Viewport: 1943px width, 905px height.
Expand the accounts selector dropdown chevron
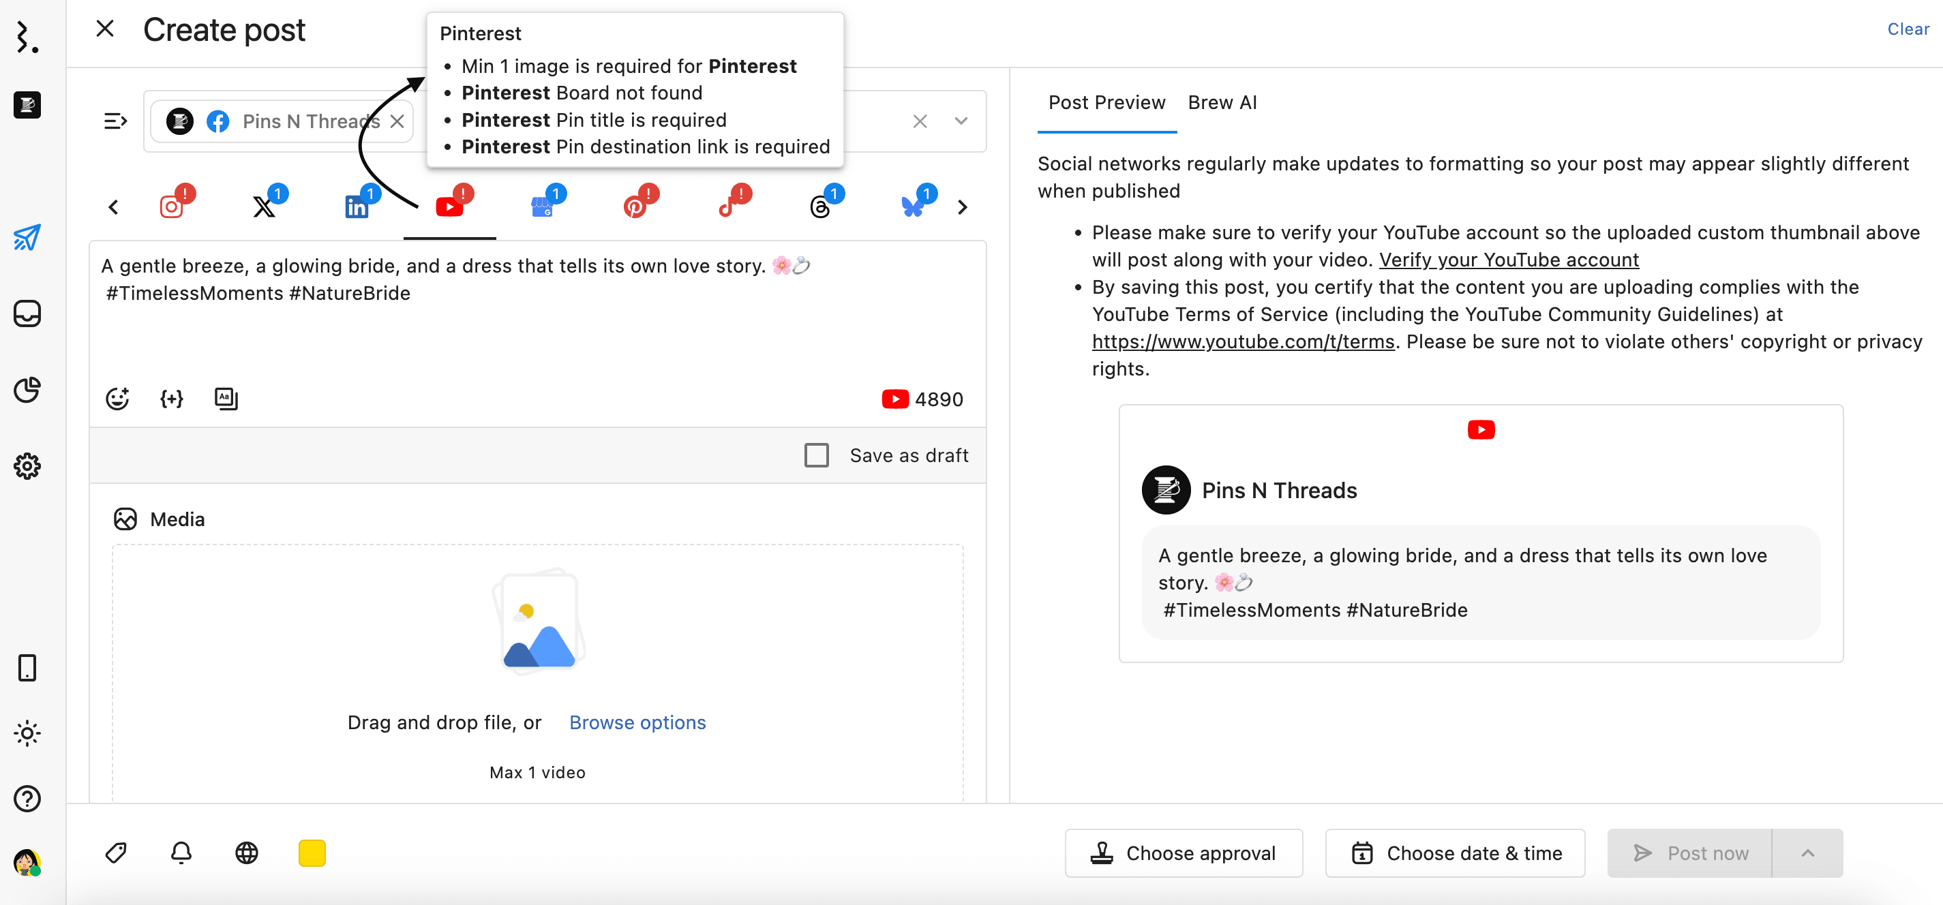pyautogui.click(x=960, y=121)
